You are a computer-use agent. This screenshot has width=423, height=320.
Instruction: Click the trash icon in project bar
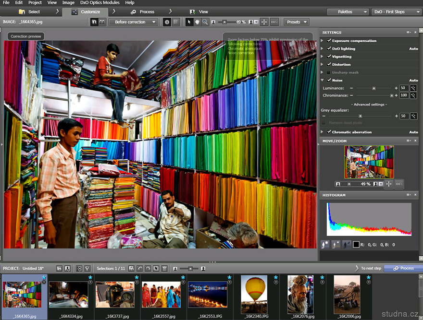164,268
